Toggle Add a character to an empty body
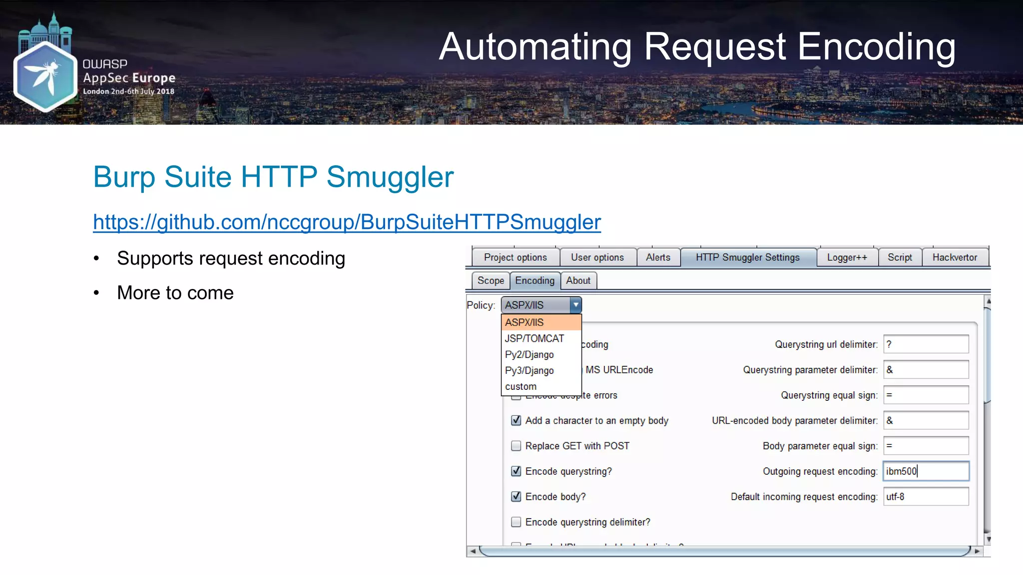Screen dimensions: 1023x575 point(516,420)
